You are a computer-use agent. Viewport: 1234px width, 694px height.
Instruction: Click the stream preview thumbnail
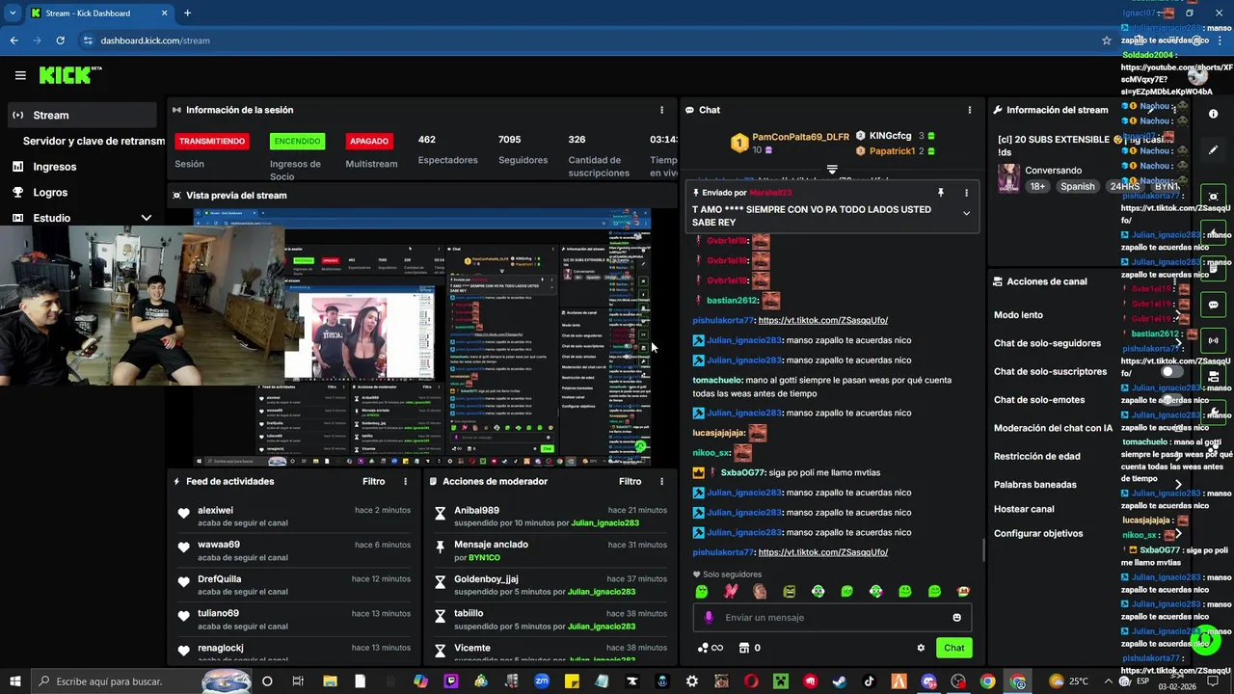(421, 337)
